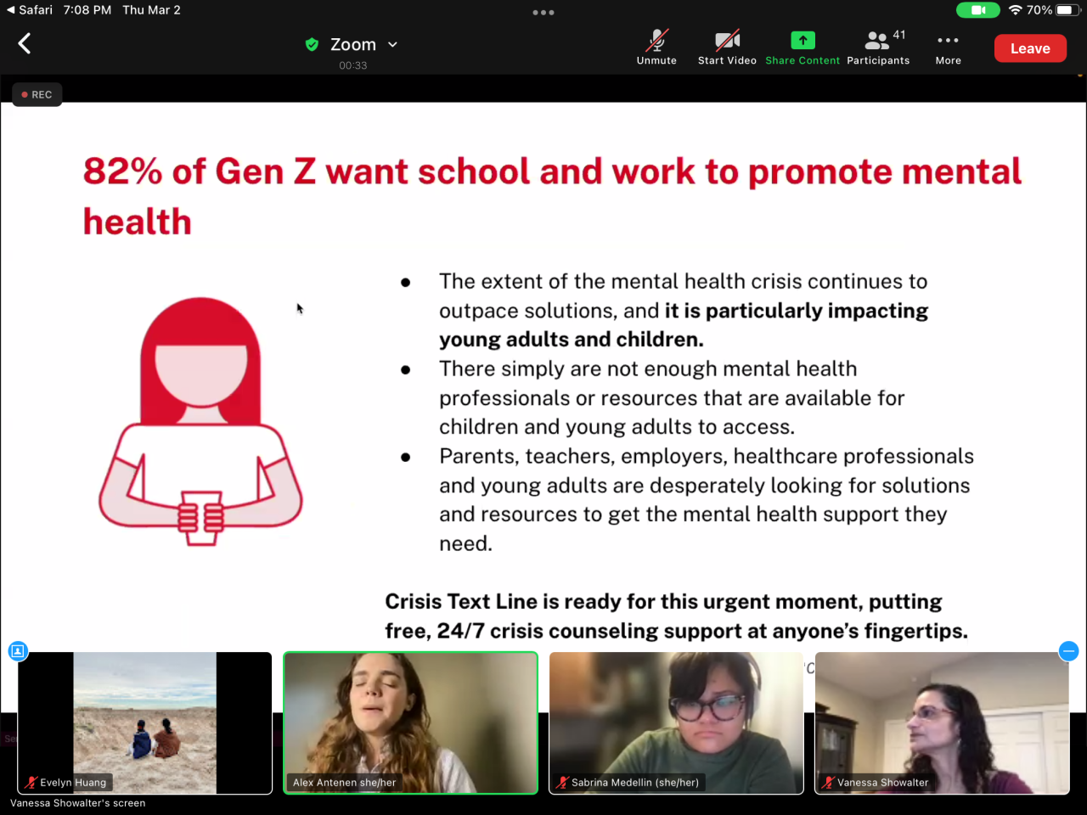1087x815 pixels.
Task: Return to Safari via the back link
Action: [29, 10]
